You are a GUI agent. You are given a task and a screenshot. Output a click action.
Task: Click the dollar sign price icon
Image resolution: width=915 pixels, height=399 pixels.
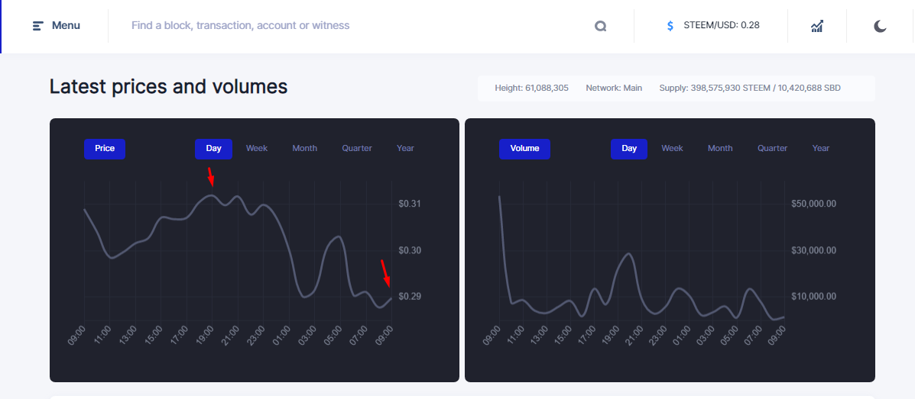[670, 26]
